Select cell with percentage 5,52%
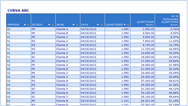Screen dimensions: 188x106 click(x=167, y=33)
